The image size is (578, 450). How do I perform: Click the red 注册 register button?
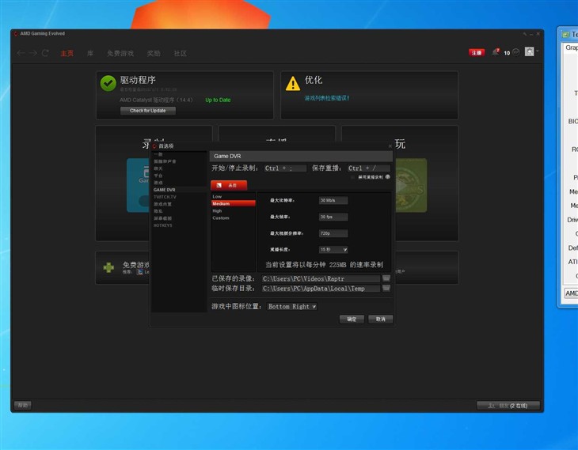pos(476,52)
